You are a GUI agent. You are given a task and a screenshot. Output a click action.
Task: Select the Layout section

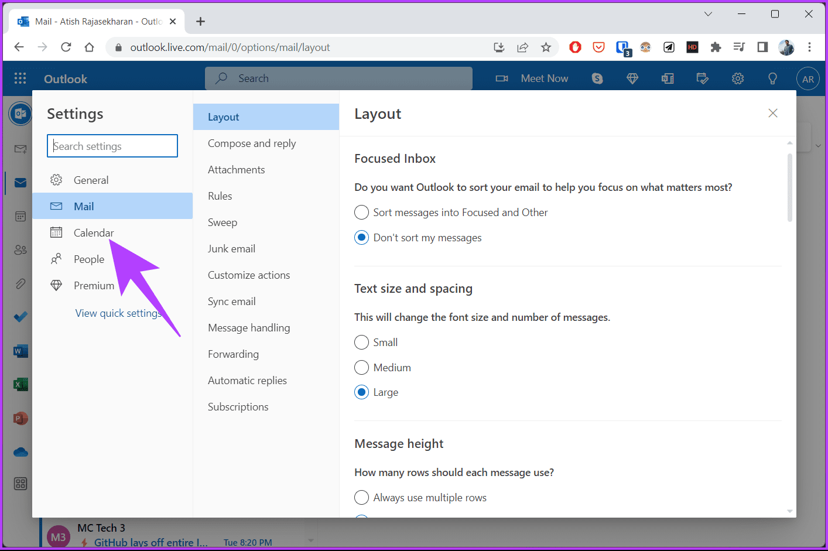[x=266, y=117]
